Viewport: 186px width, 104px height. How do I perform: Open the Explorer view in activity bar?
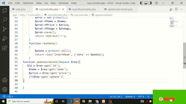(x=5, y=10)
